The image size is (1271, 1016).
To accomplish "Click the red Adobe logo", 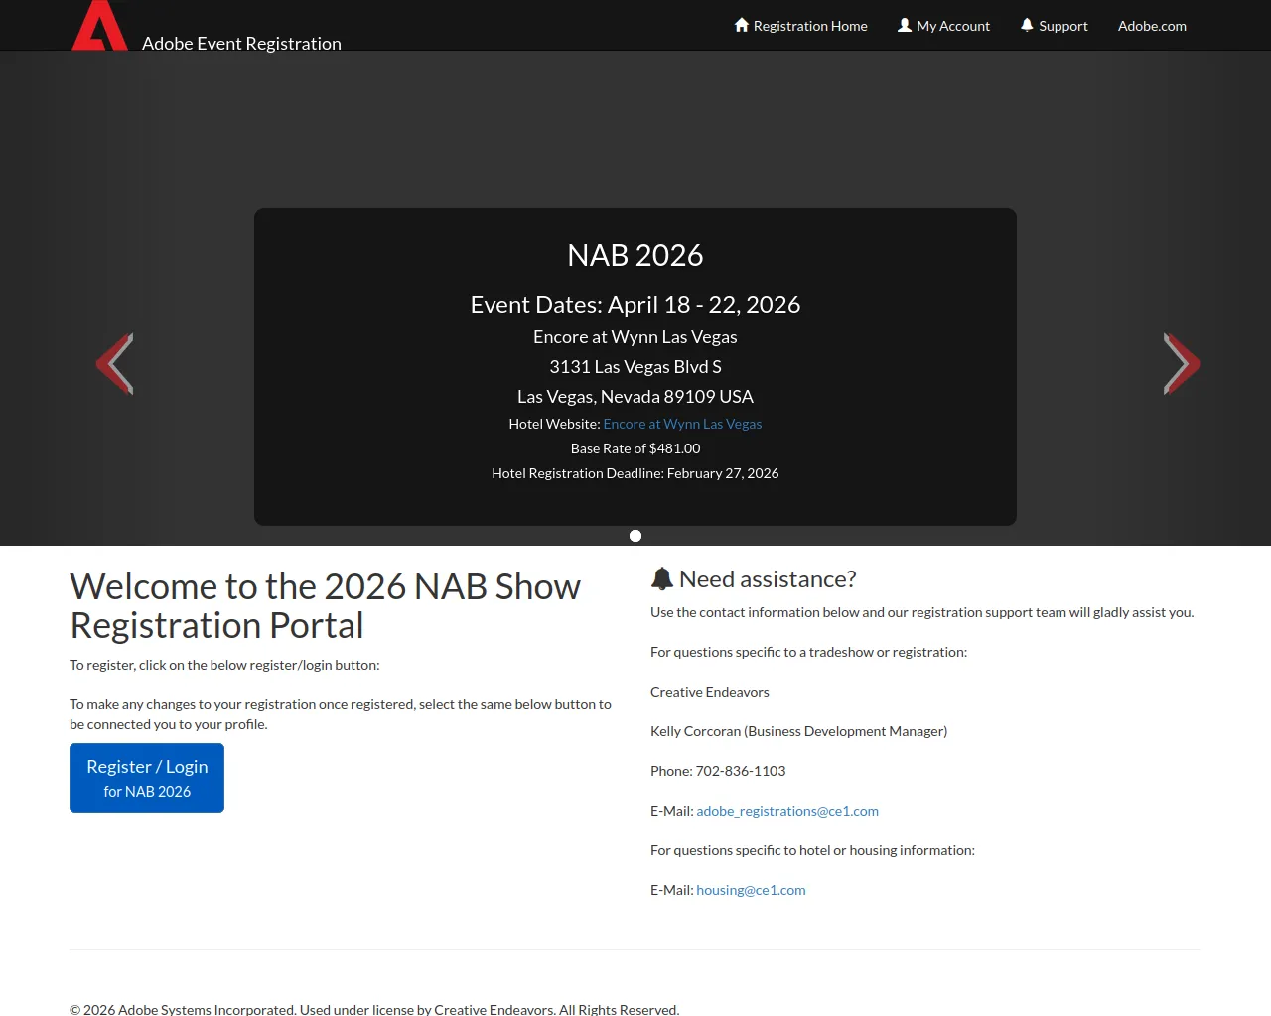I will pyautogui.click(x=99, y=27).
